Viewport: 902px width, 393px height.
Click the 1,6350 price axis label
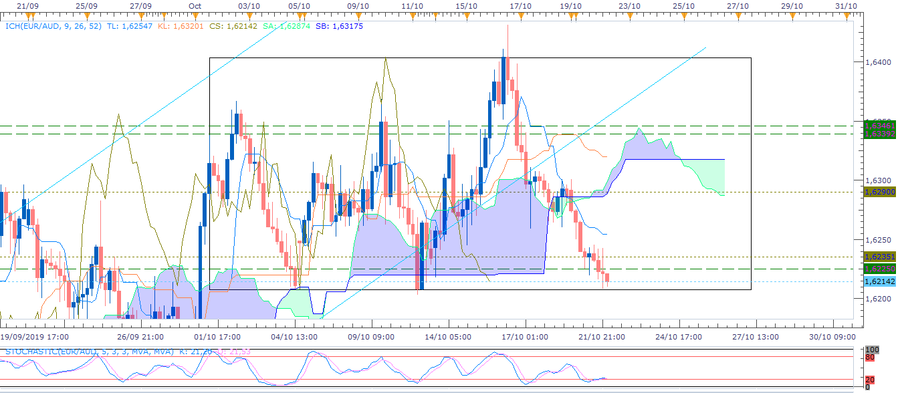coord(879,121)
